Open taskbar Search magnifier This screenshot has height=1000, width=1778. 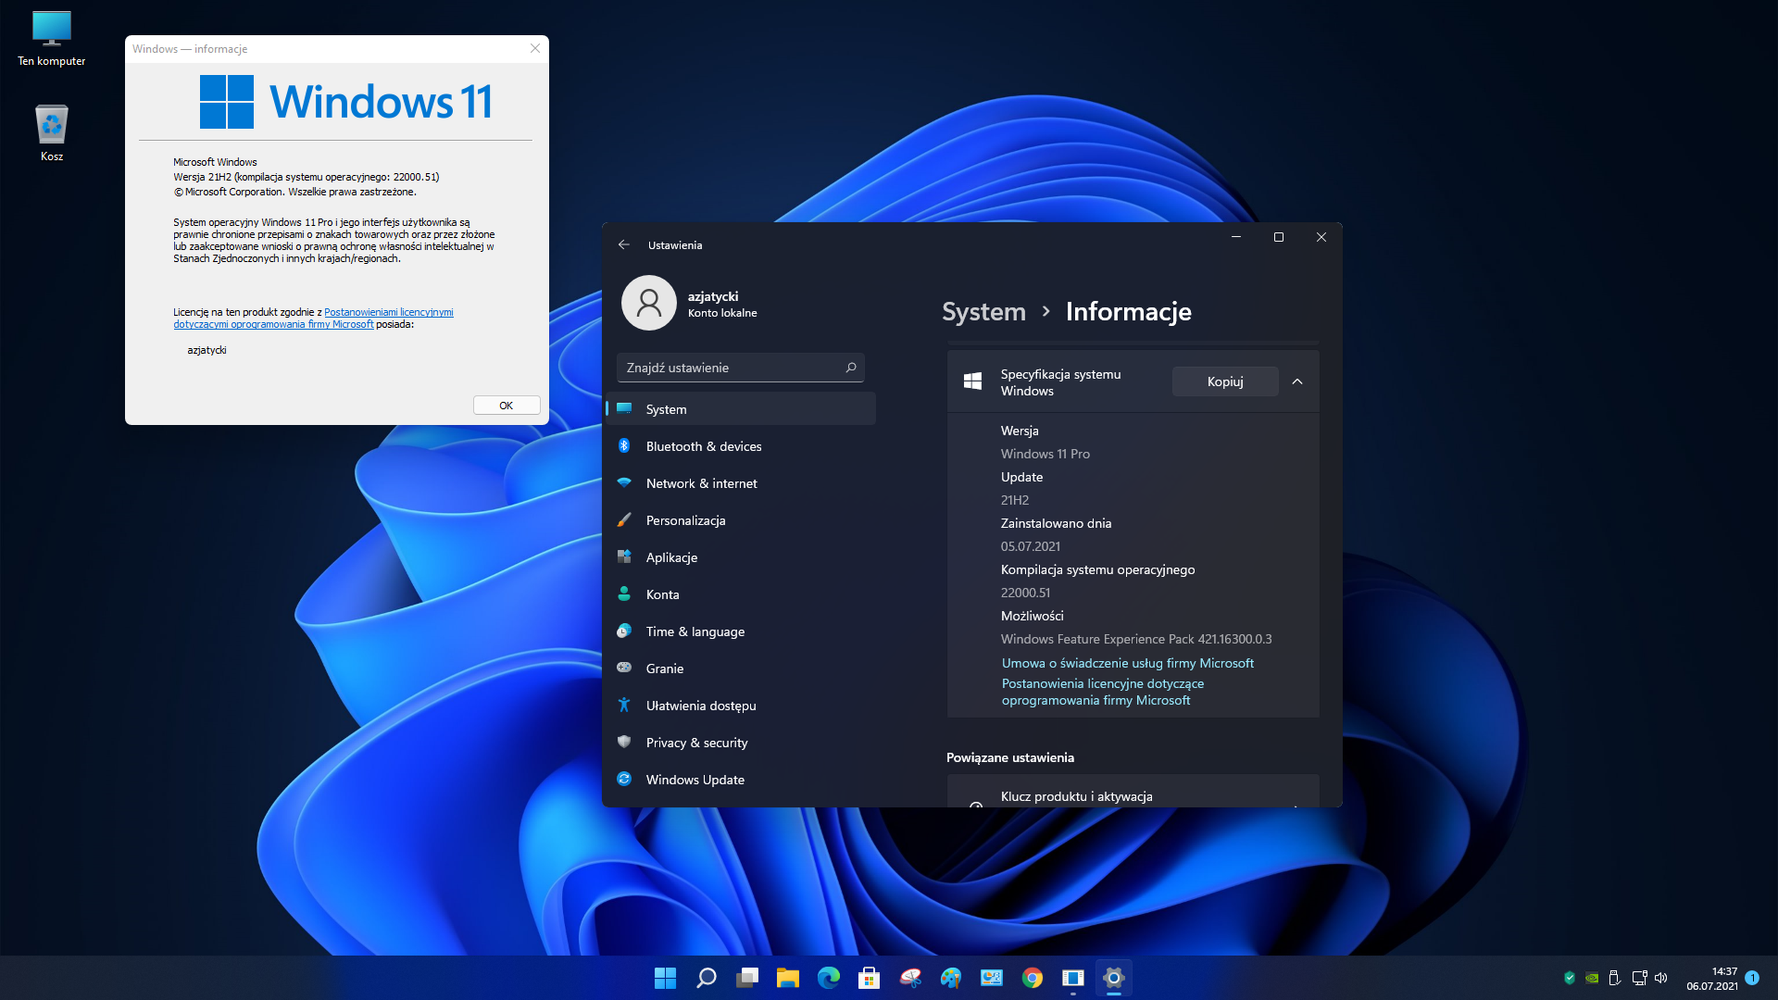pos(707,978)
